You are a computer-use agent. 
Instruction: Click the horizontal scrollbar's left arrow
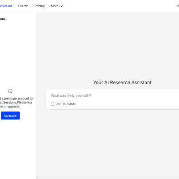click(x=38, y=178)
